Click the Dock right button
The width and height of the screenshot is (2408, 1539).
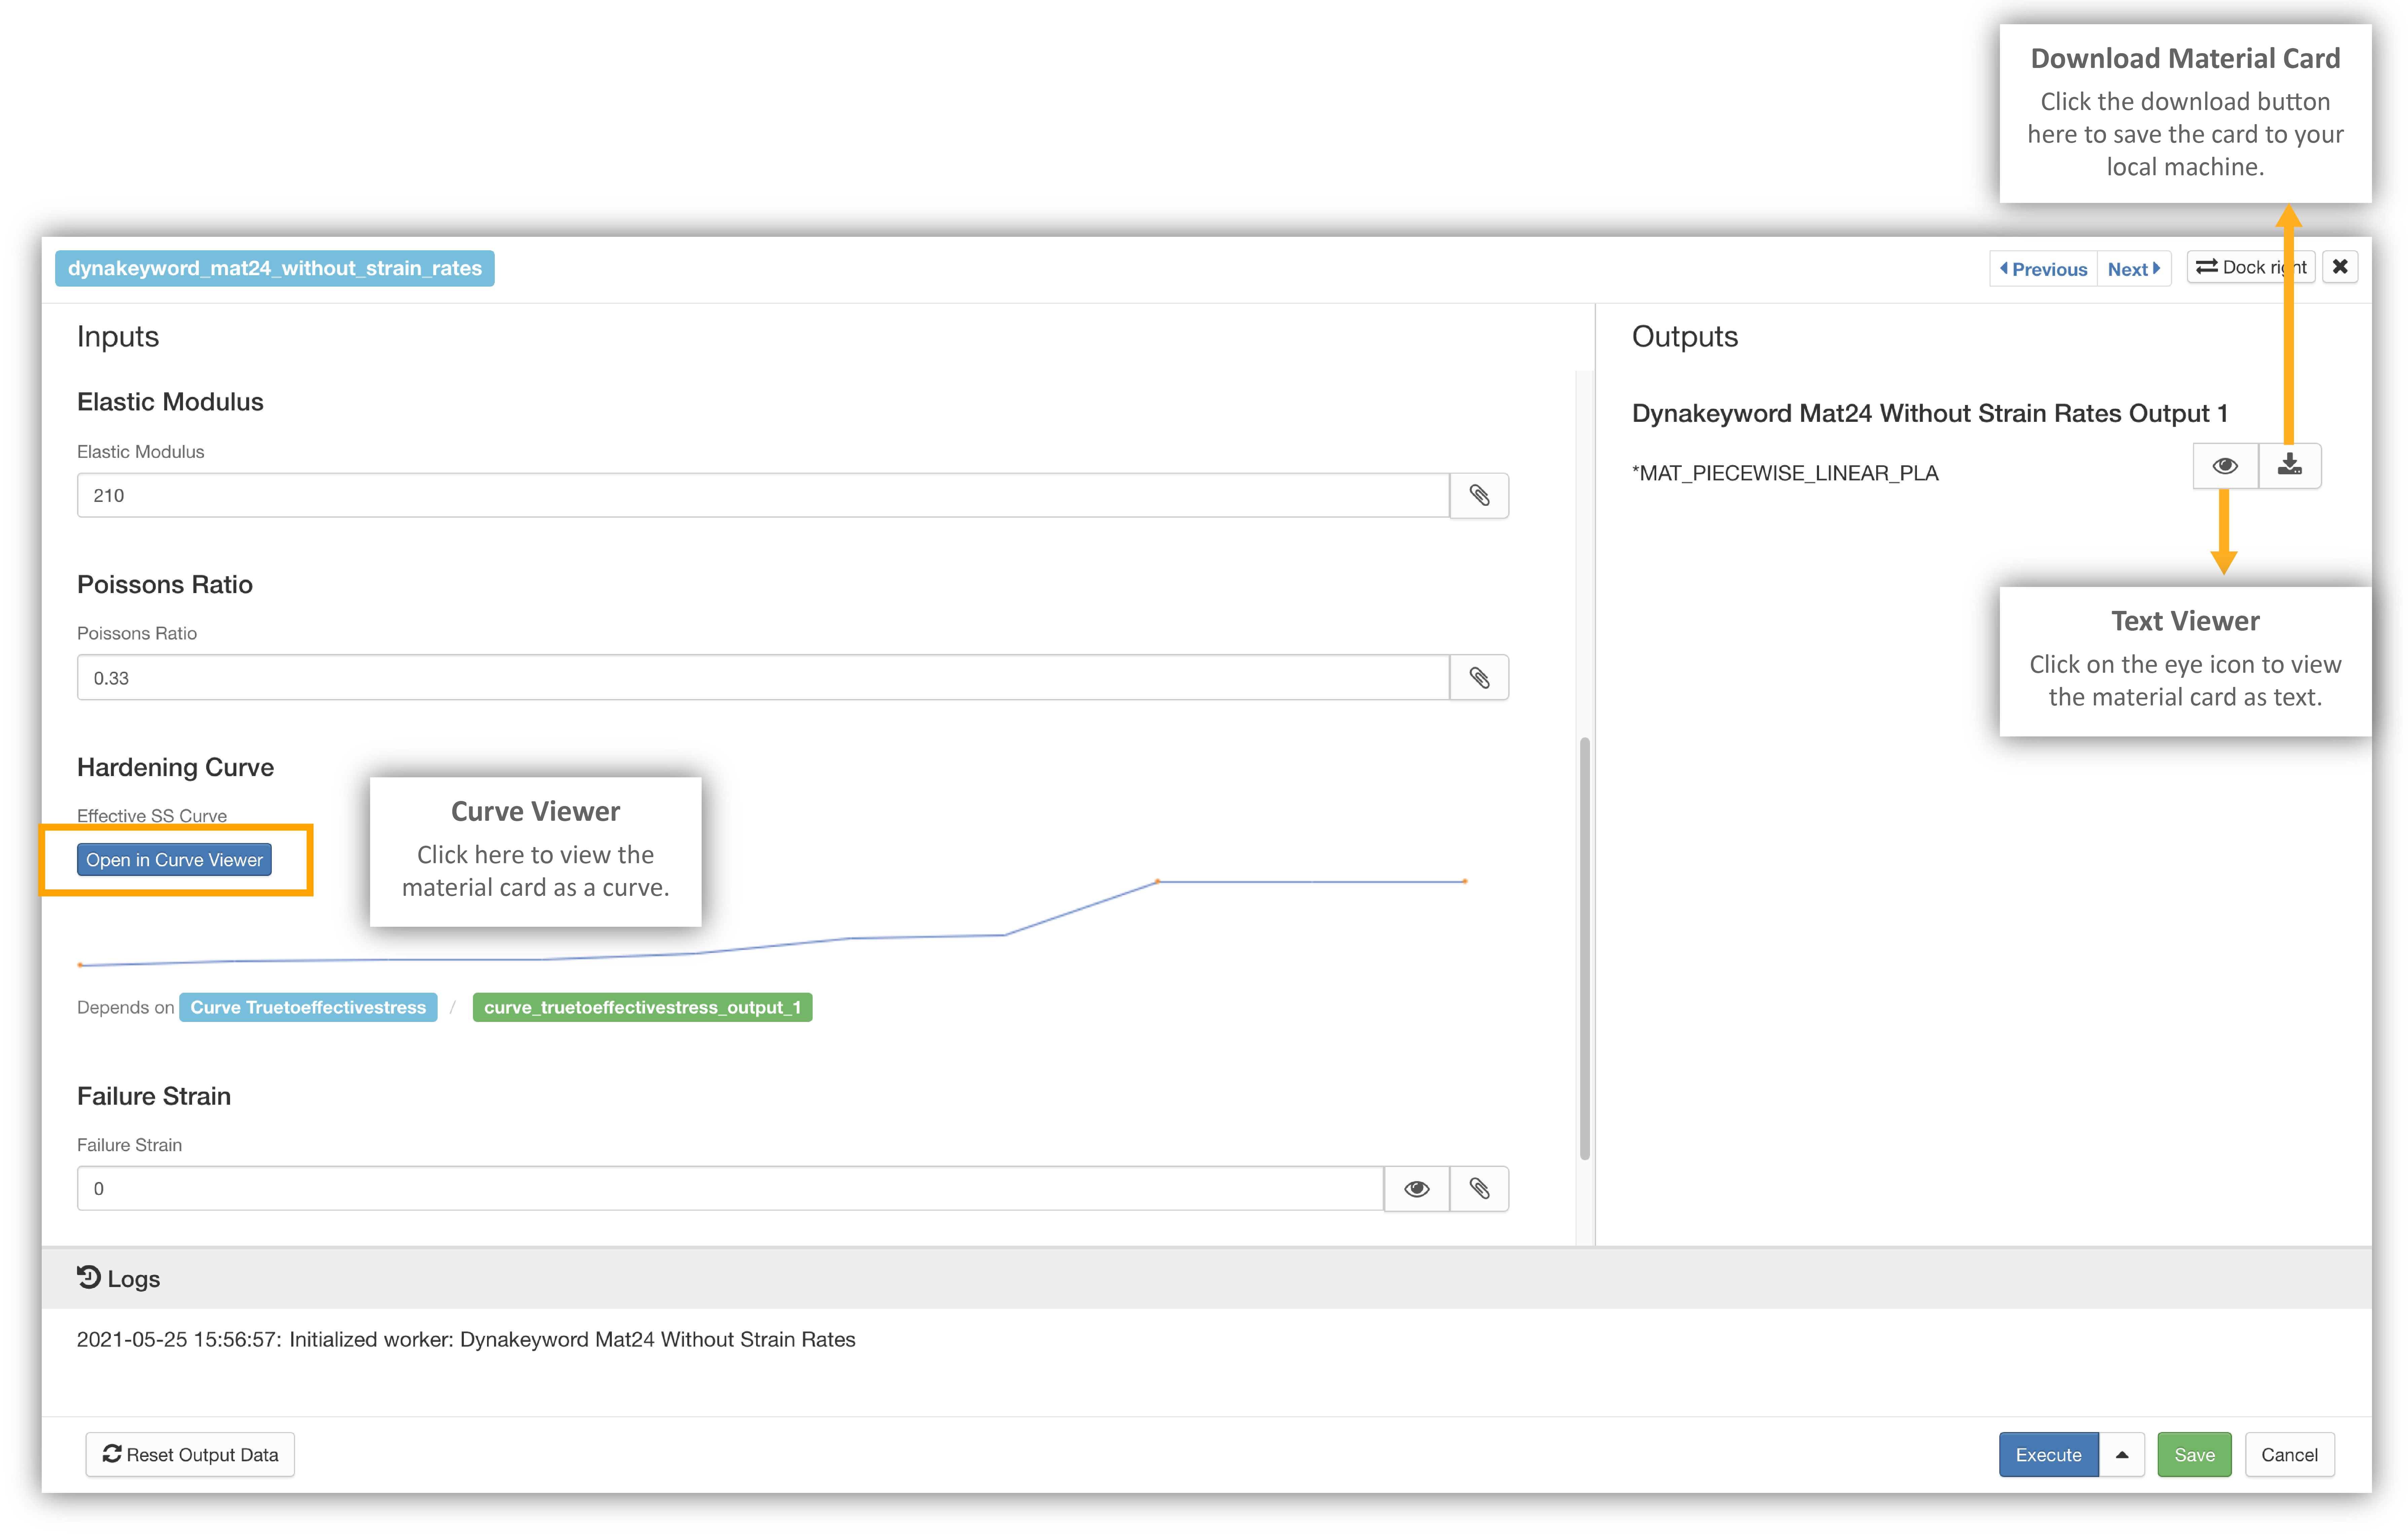(2251, 267)
